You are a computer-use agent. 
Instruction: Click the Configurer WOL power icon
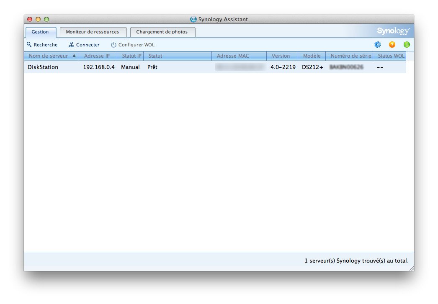click(x=113, y=45)
